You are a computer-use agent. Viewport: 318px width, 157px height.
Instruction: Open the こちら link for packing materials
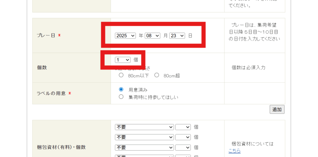(x=234, y=151)
